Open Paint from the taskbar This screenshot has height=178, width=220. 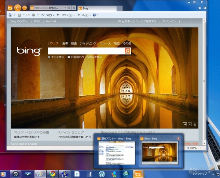tap(40, 174)
